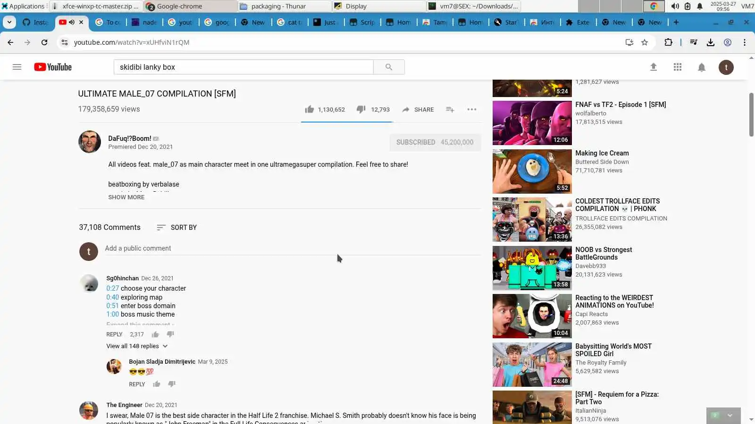Viewport: 755px width, 424px height.
Task: Toggle the SUBSCRIBED button
Action: pos(435,142)
